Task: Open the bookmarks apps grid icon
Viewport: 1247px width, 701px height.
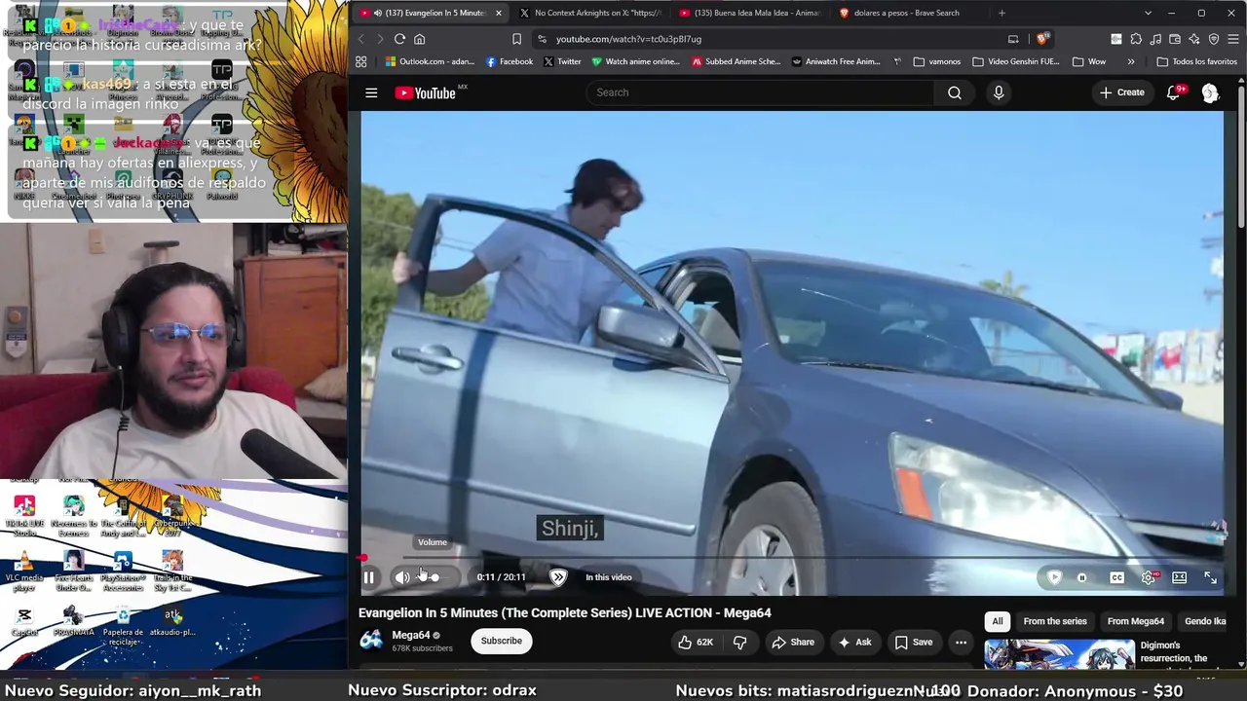Action: pyautogui.click(x=360, y=61)
